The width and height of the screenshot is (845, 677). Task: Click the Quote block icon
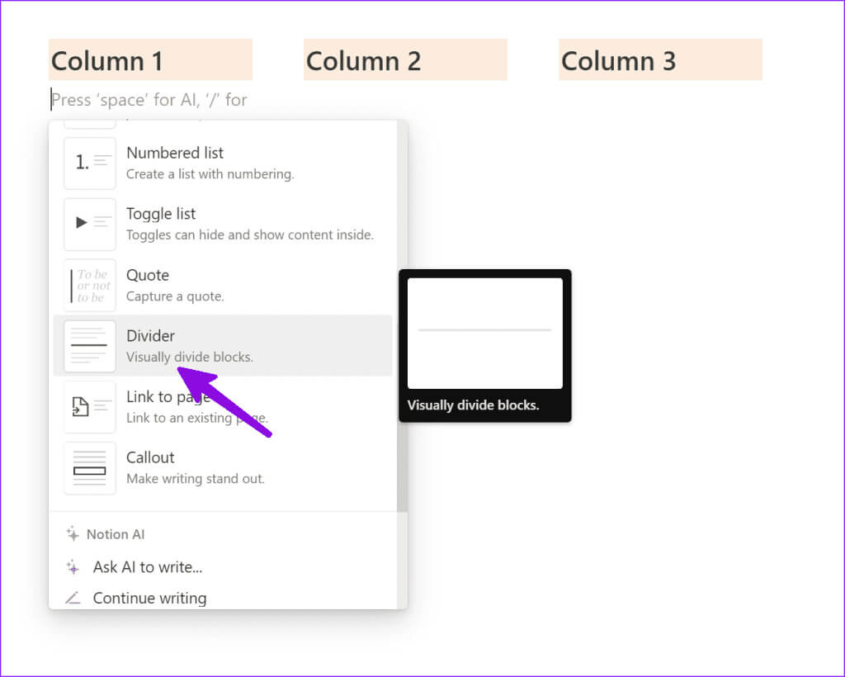point(90,285)
